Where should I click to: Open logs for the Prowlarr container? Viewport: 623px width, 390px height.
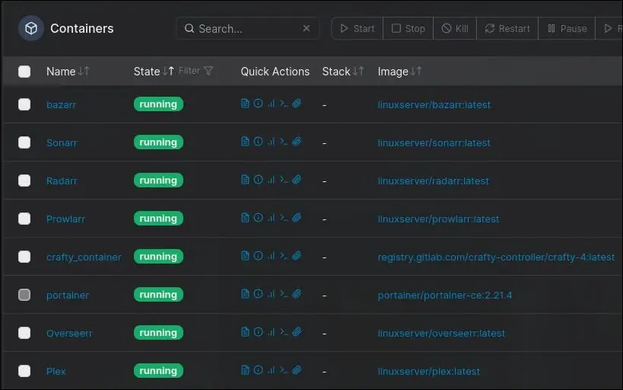pyautogui.click(x=245, y=218)
